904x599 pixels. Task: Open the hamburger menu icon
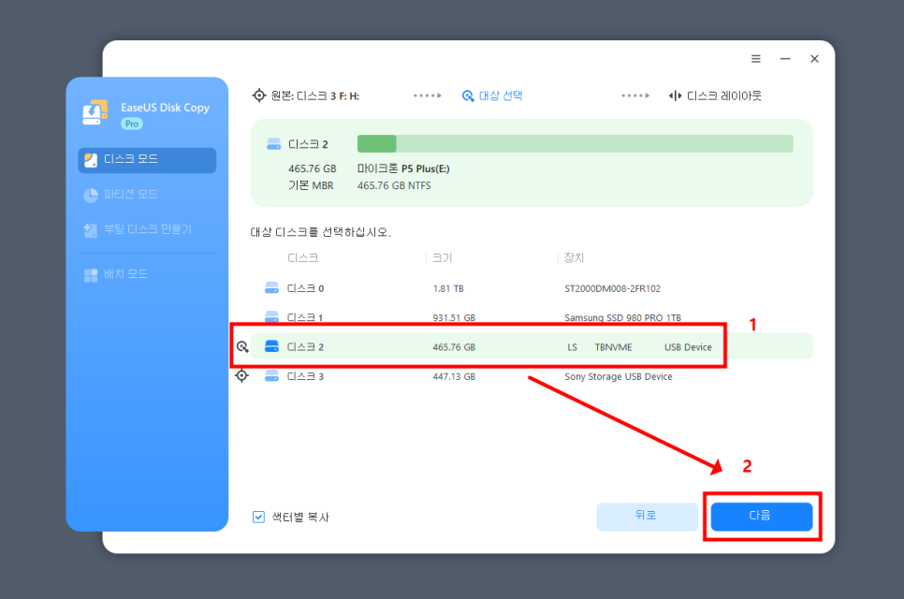point(755,59)
